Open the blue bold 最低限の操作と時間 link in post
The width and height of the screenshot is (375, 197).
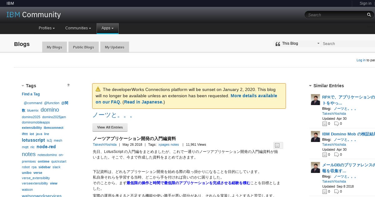coord(188,183)
